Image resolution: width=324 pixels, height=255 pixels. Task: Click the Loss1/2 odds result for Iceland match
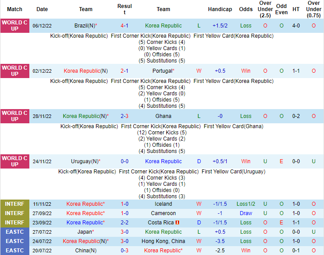tap(246, 204)
